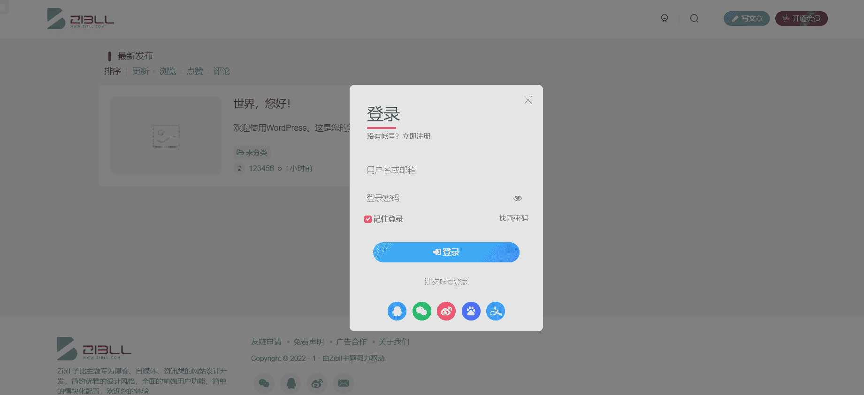Viewport: 864px width, 395px height.
Task: Open the post titled 世界，您好！
Action: [262, 104]
